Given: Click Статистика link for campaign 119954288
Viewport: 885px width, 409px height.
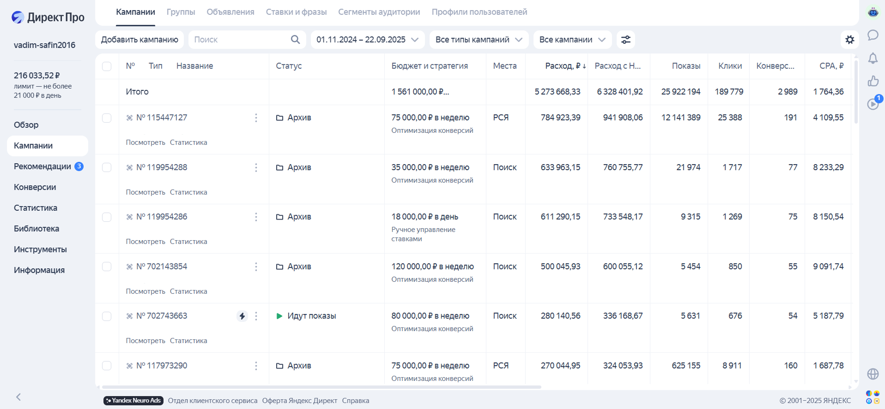Looking at the screenshot, I should [x=188, y=192].
